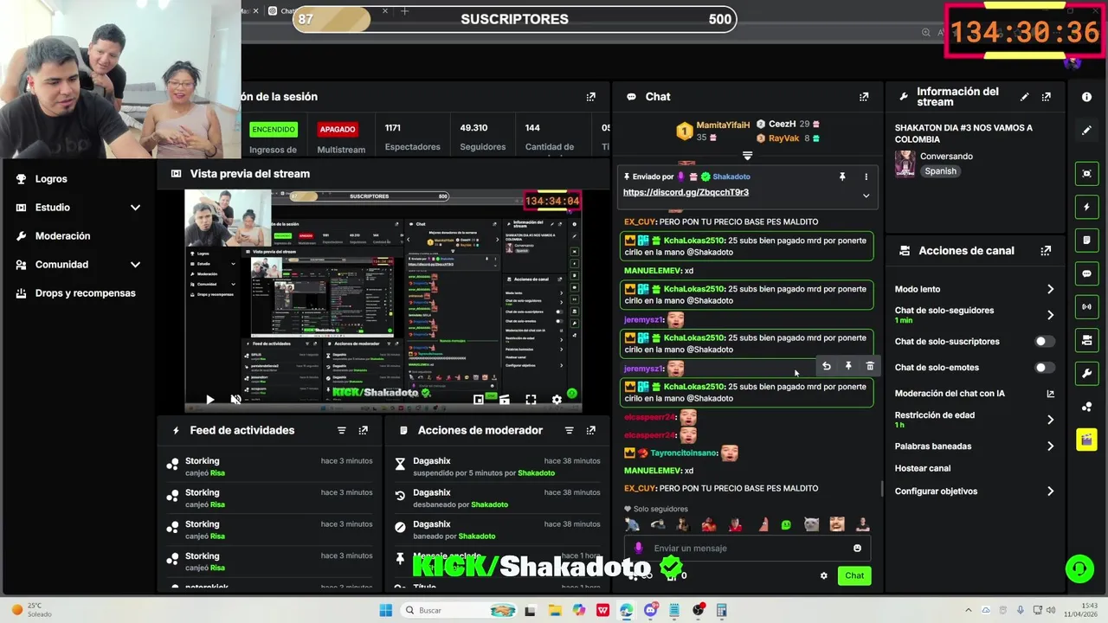This screenshot has width=1108, height=623.
Task: Pop out Información del stream panel
Action: 1046,97
